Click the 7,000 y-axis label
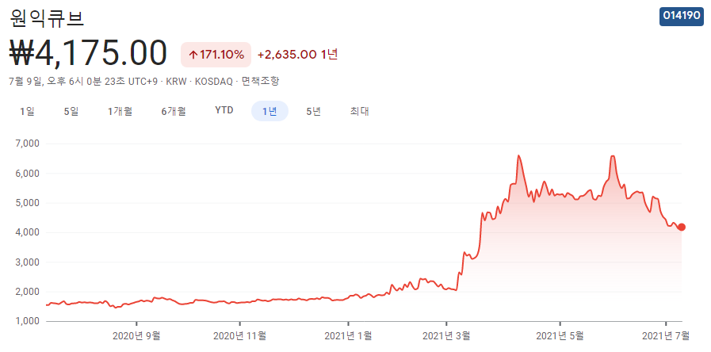The width and height of the screenshot is (711, 352). [28, 143]
